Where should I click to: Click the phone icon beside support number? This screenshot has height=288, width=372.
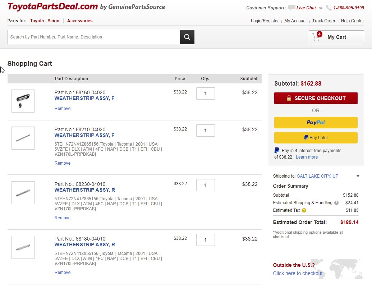tap(329, 8)
